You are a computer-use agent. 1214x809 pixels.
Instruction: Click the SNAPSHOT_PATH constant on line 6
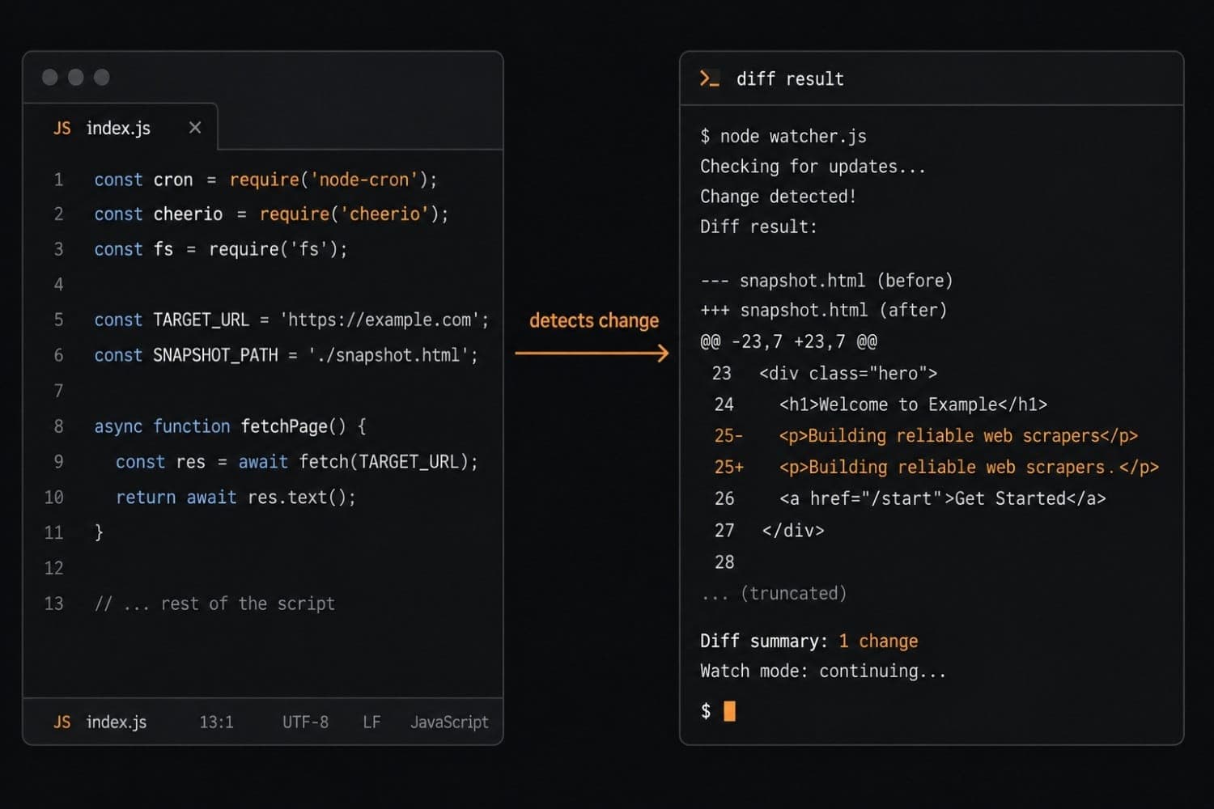click(x=215, y=355)
